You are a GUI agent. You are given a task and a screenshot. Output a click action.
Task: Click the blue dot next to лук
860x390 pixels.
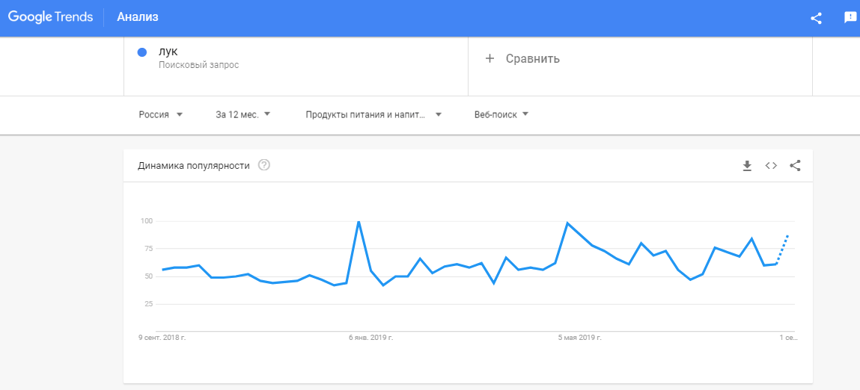142,52
